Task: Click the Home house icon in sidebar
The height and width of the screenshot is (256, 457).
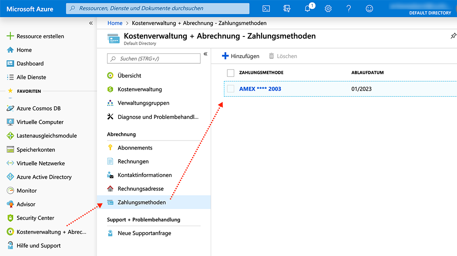Action: (x=10, y=50)
